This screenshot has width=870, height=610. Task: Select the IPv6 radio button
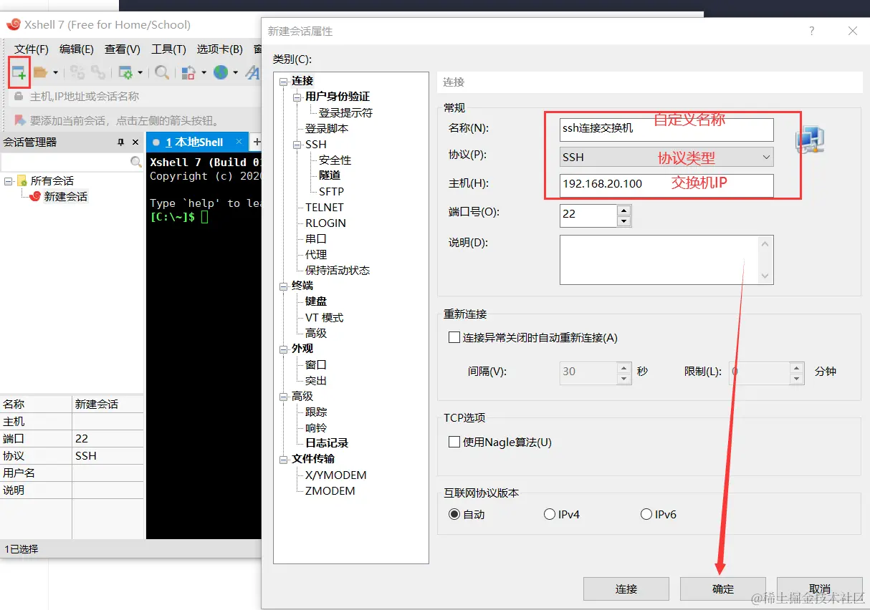click(x=646, y=514)
